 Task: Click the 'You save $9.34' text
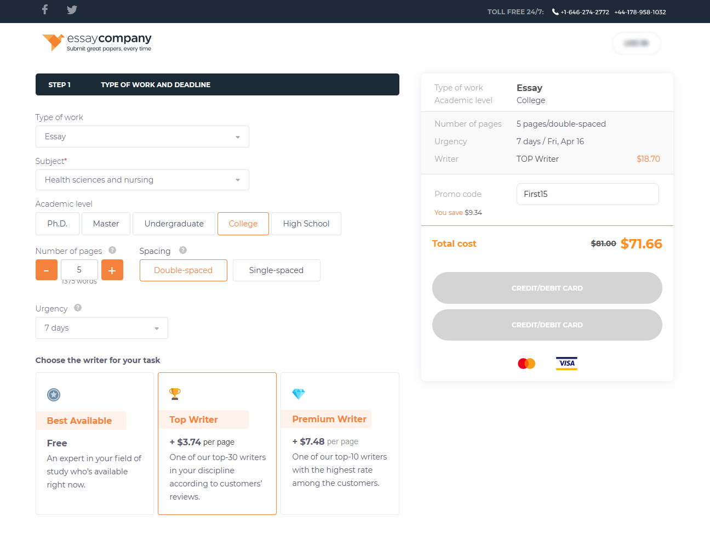point(458,213)
